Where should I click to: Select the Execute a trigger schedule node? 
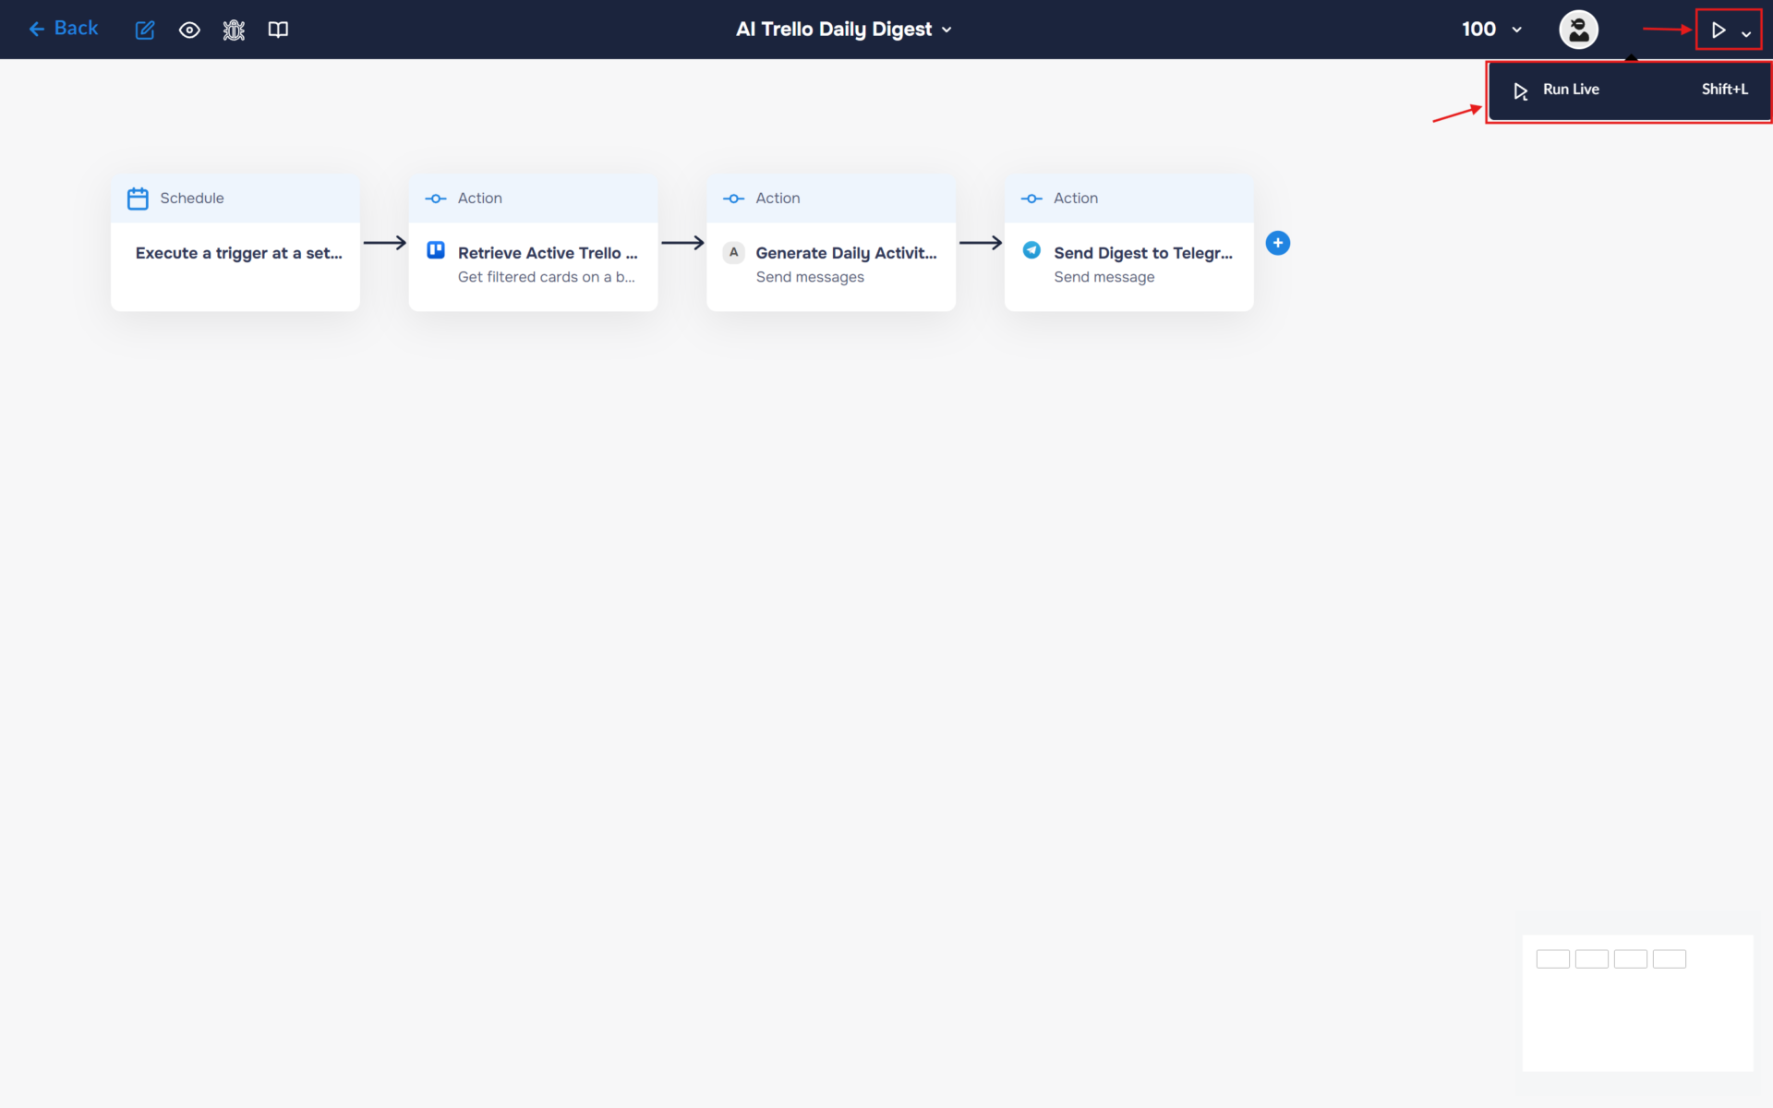click(x=235, y=243)
